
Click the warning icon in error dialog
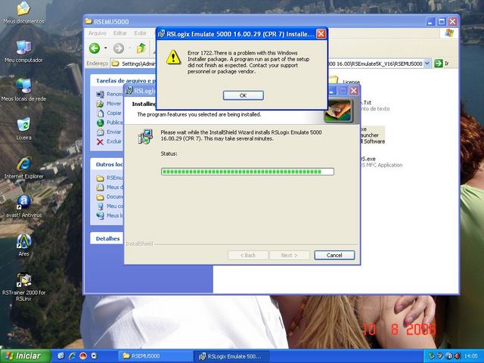point(173,57)
